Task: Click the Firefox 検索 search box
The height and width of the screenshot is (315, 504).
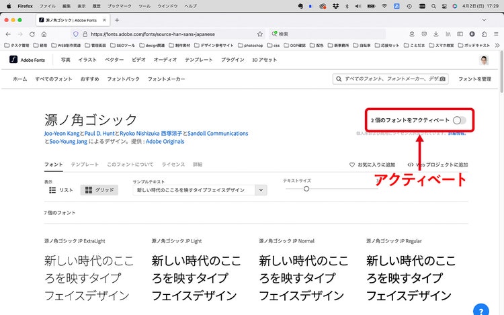Action: pyautogui.click(x=327, y=34)
